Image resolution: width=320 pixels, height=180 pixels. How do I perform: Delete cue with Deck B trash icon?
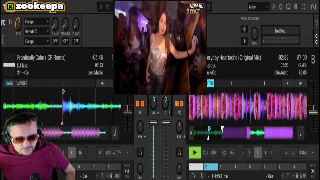(297, 176)
